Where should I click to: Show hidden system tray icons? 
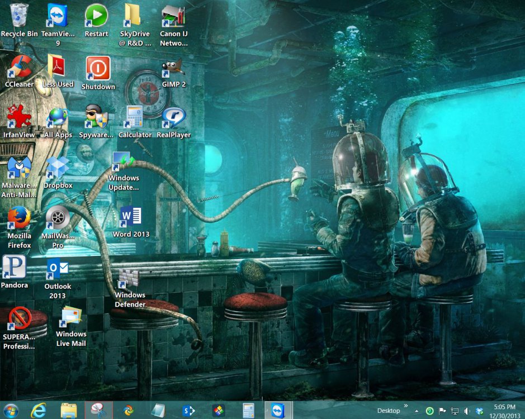tap(416, 411)
